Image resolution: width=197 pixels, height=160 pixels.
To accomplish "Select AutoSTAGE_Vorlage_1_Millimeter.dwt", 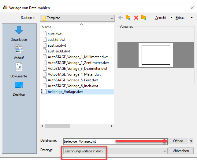I will click(78, 57).
